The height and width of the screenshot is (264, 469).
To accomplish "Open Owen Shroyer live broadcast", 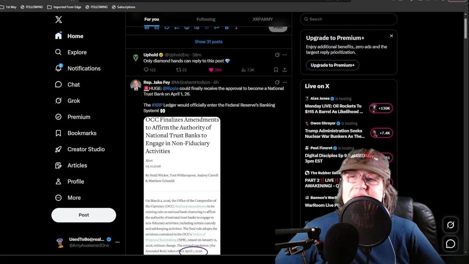I will point(335,133).
